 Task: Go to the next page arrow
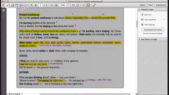point(36,5)
